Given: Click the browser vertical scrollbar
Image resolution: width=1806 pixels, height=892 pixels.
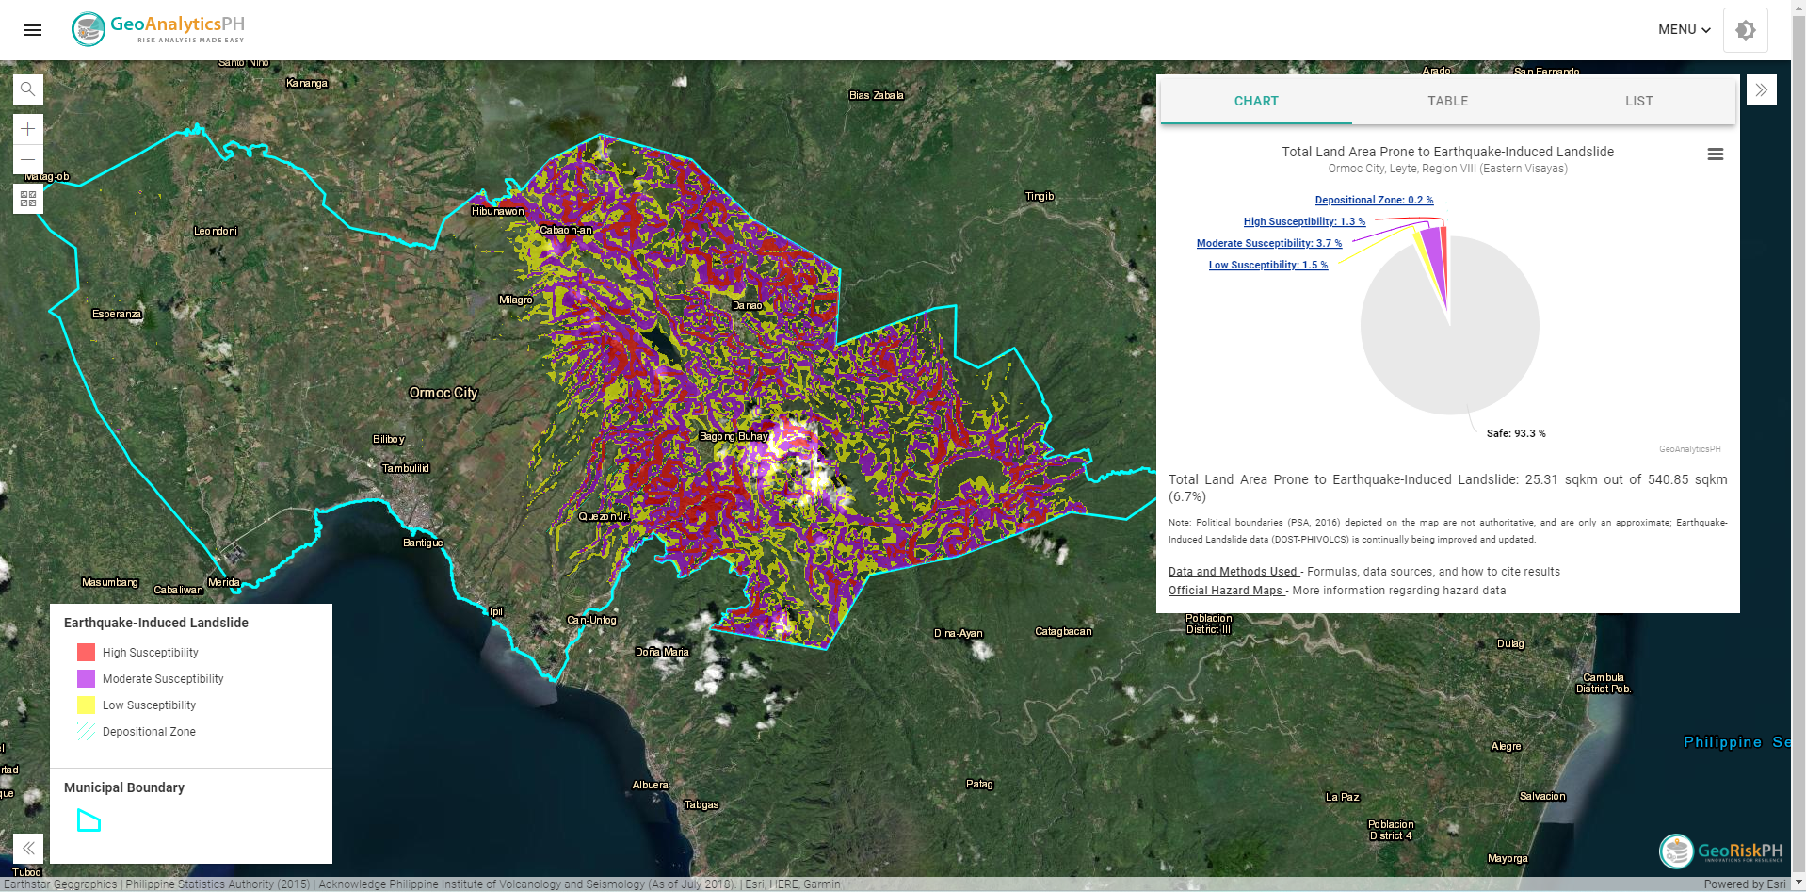Looking at the screenshot, I should click(x=1798, y=446).
